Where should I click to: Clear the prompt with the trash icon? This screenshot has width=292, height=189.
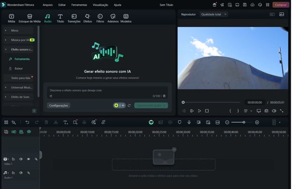coord(164,96)
